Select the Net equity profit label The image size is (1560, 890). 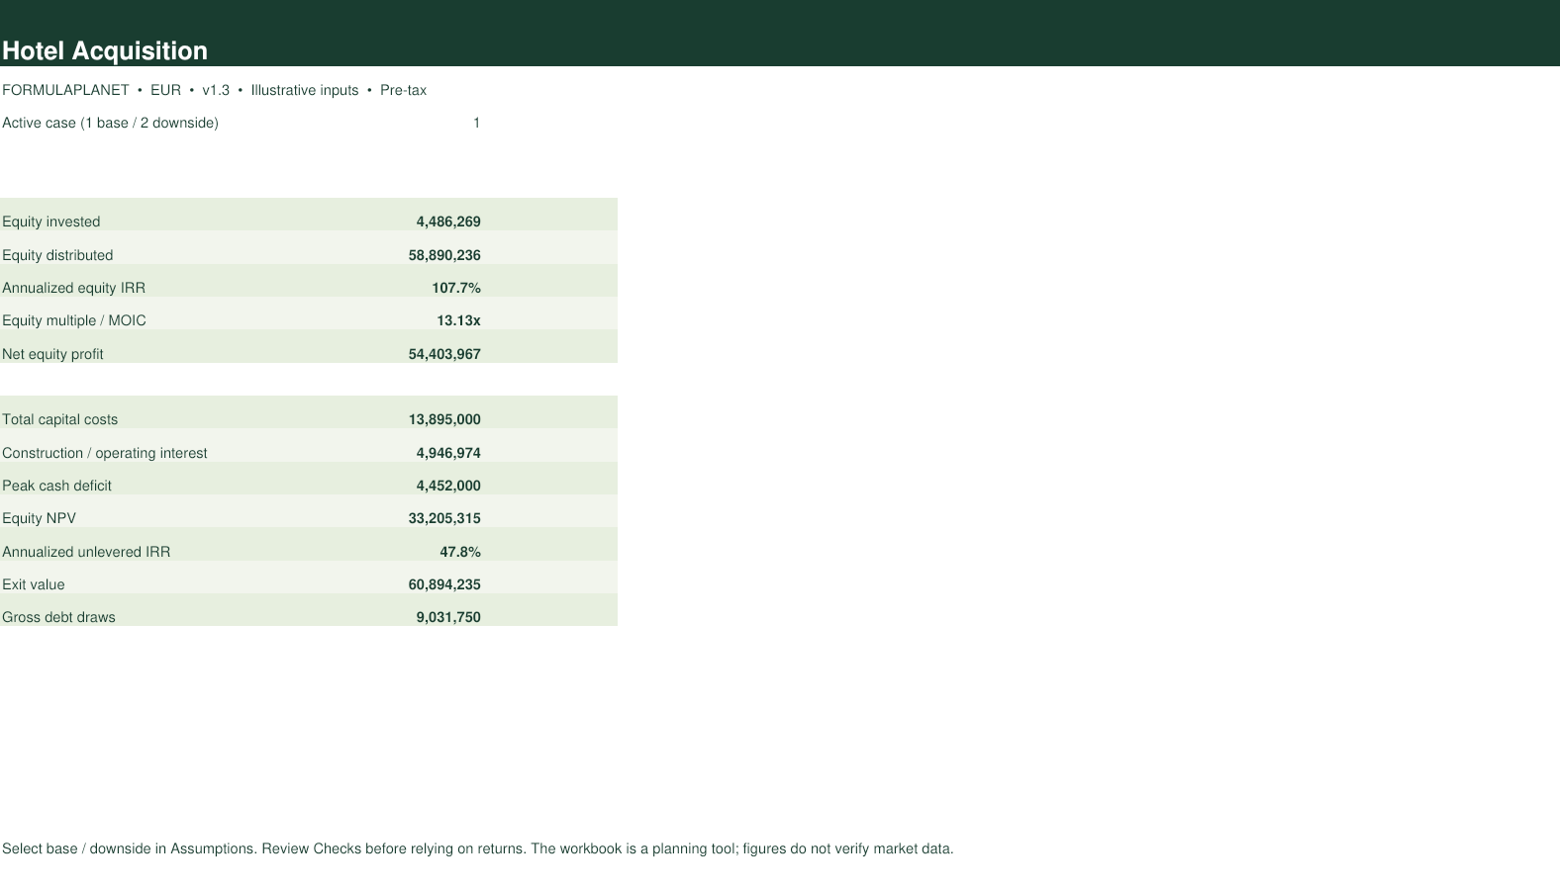tap(52, 354)
